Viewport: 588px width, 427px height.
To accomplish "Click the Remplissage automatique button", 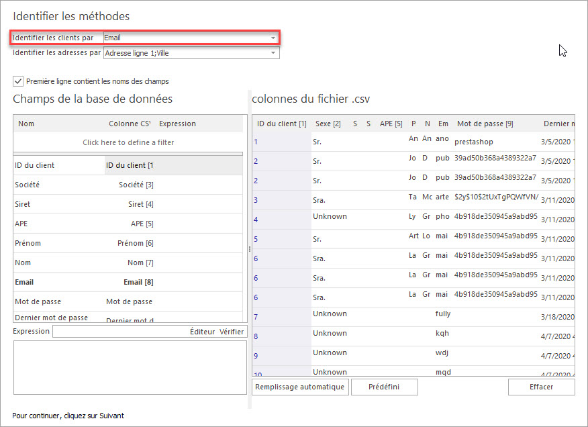I will click(300, 387).
